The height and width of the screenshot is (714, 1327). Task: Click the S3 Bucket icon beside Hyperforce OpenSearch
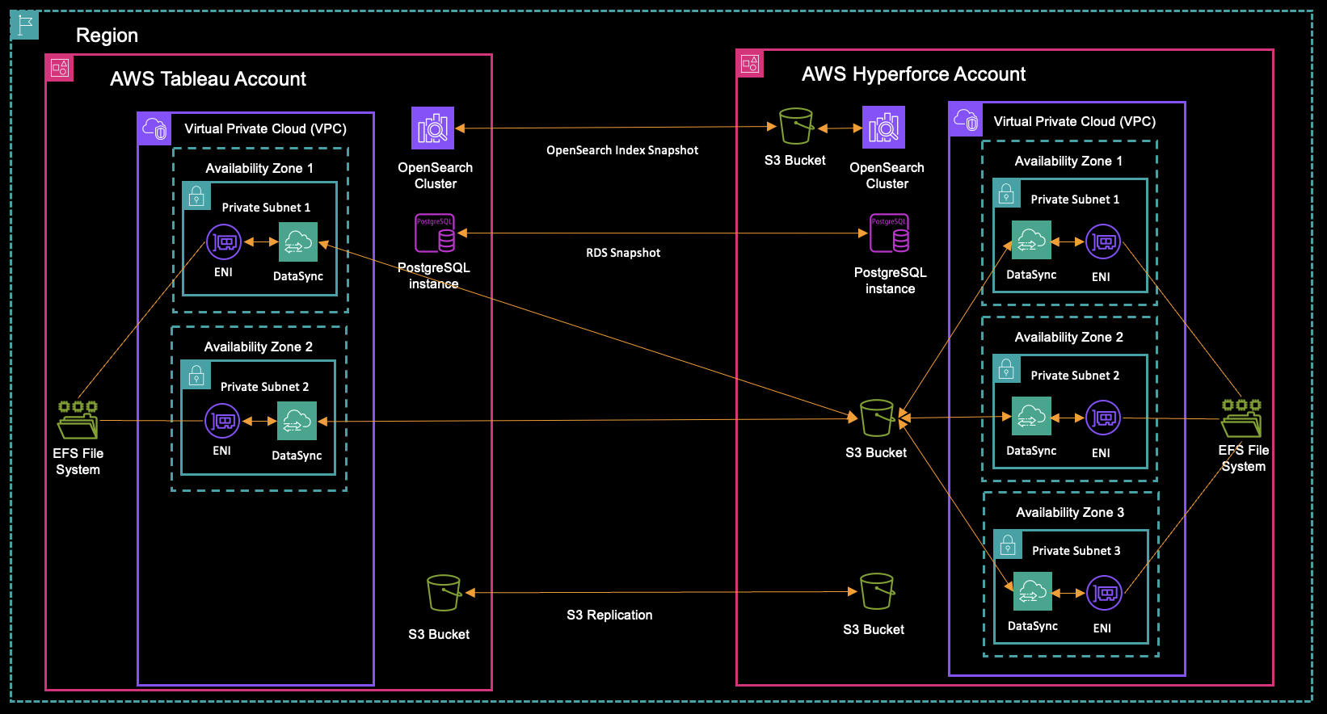(x=795, y=127)
